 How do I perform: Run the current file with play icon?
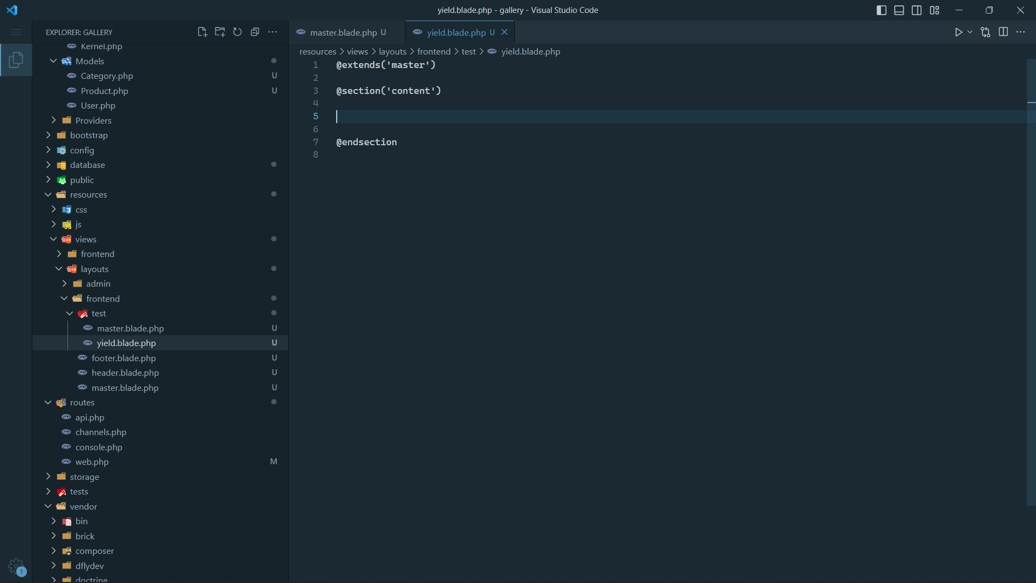[x=958, y=32]
